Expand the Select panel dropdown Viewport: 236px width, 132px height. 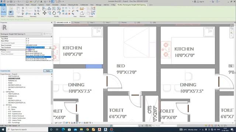tap(3, 16)
